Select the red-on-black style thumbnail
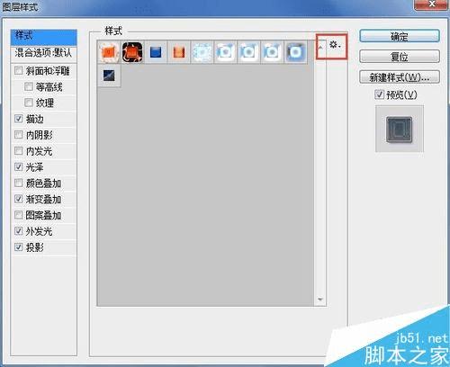450x367 pixels. (x=132, y=52)
